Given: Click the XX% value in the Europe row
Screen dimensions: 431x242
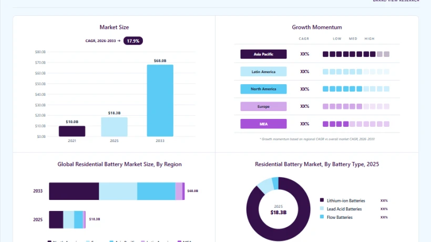Looking at the screenshot, I should (304, 106).
